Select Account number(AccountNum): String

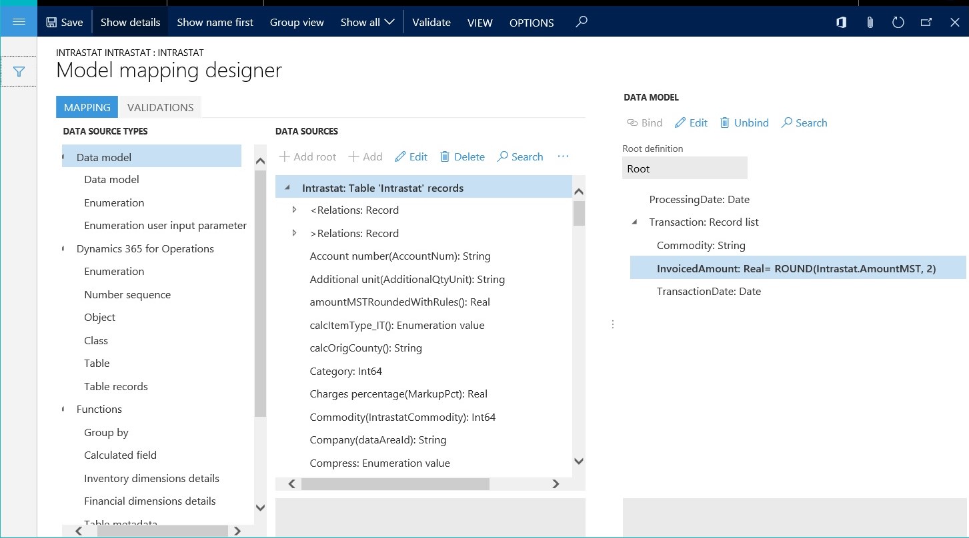(400, 256)
